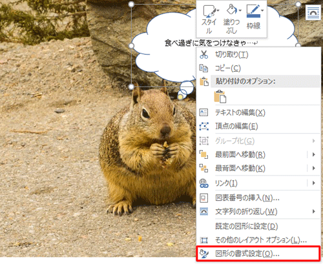This screenshot has height=264, width=323.
Task: Click the 図形の書式設定 format shape icon
Action: pos(203,254)
